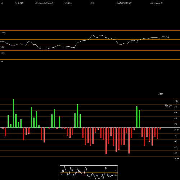
Task: Click the MR axis label '20'
Action: coord(176,124)
